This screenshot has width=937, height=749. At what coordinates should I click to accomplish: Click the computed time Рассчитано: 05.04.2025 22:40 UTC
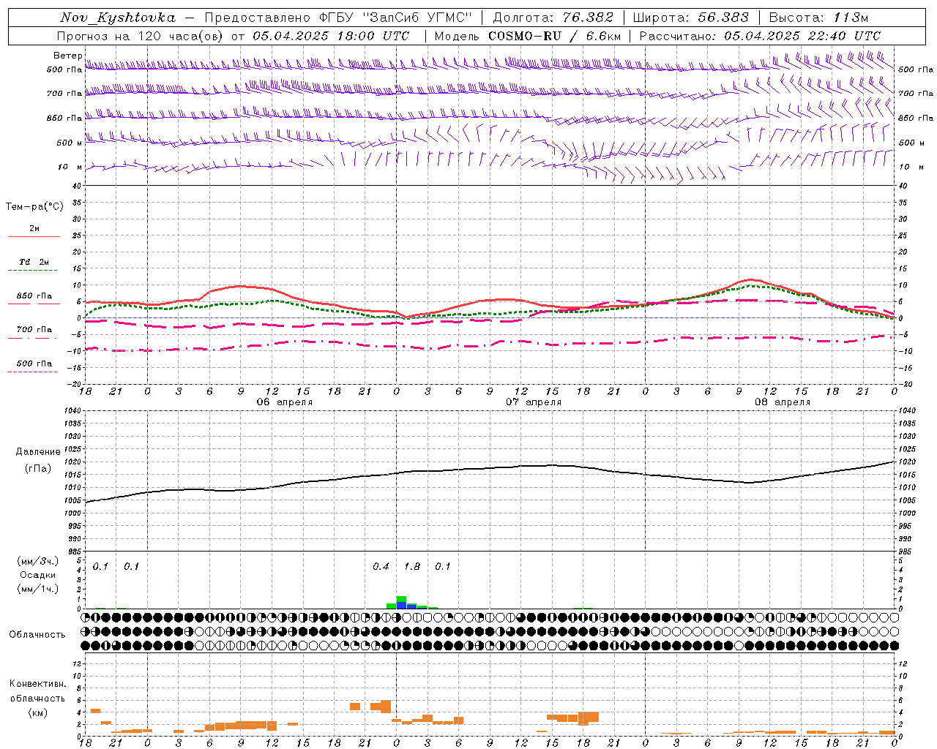point(760,36)
